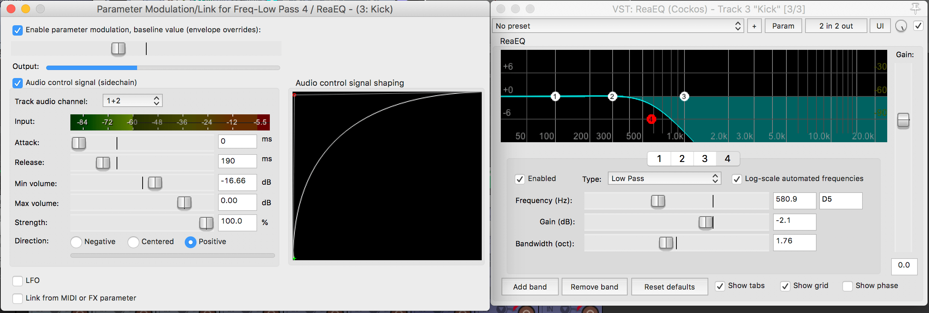The width and height of the screenshot is (929, 313).
Task: Click the Max volume 0.00 field
Action: click(x=238, y=202)
